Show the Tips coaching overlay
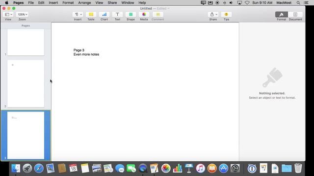The height and width of the screenshot is (176, 314). [226, 14]
